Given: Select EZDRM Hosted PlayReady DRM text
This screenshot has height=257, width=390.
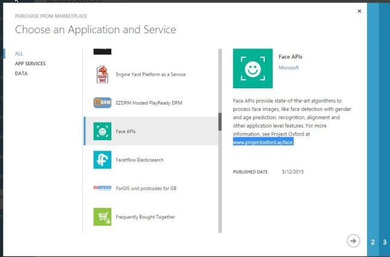Looking at the screenshot, I should [x=148, y=103].
